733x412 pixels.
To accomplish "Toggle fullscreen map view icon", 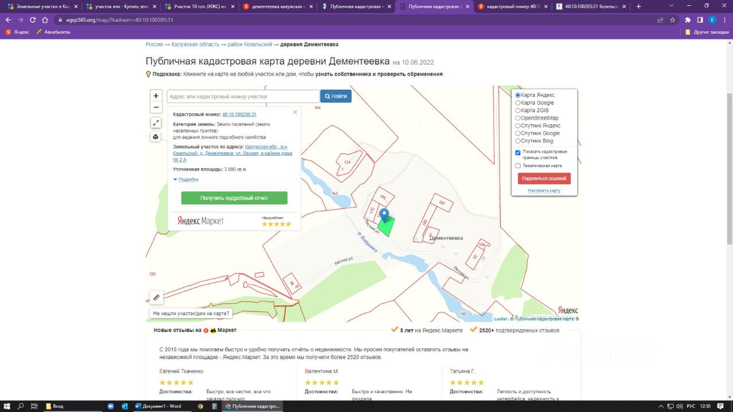I will point(156,123).
